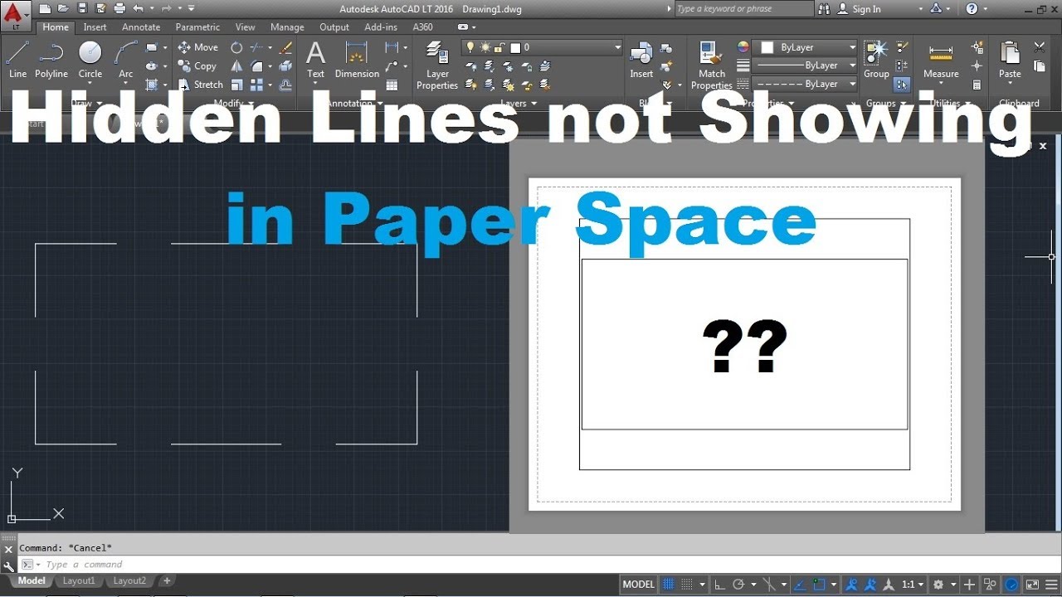Select the Circle tool
This screenshot has width=1062, height=597.
click(90, 59)
